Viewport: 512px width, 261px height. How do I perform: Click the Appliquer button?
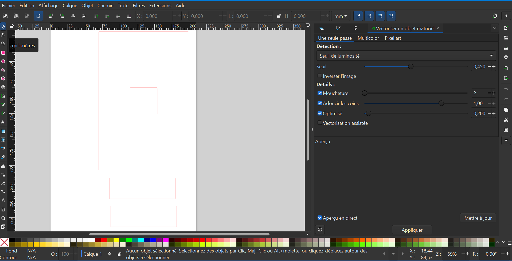point(412,230)
